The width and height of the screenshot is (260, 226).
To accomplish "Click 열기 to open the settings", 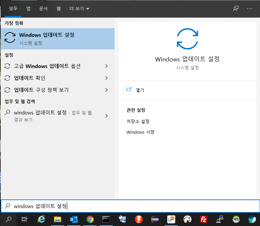I will (x=140, y=90).
